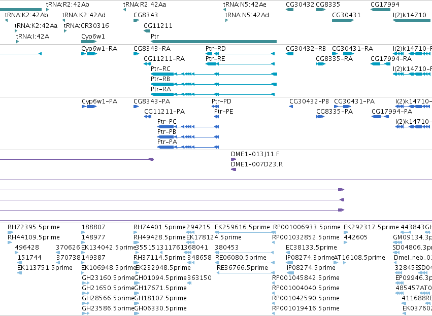
Task: Click the Ptr-RB transcript label
Action: (160, 79)
